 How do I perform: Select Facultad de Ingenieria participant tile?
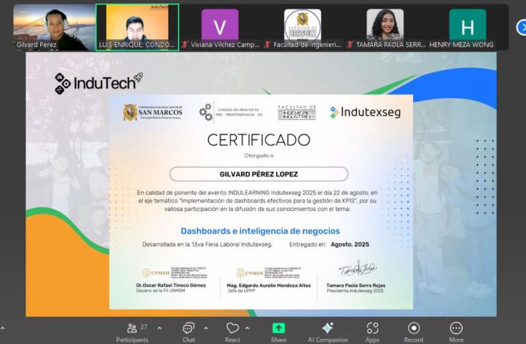coord(302,28)
